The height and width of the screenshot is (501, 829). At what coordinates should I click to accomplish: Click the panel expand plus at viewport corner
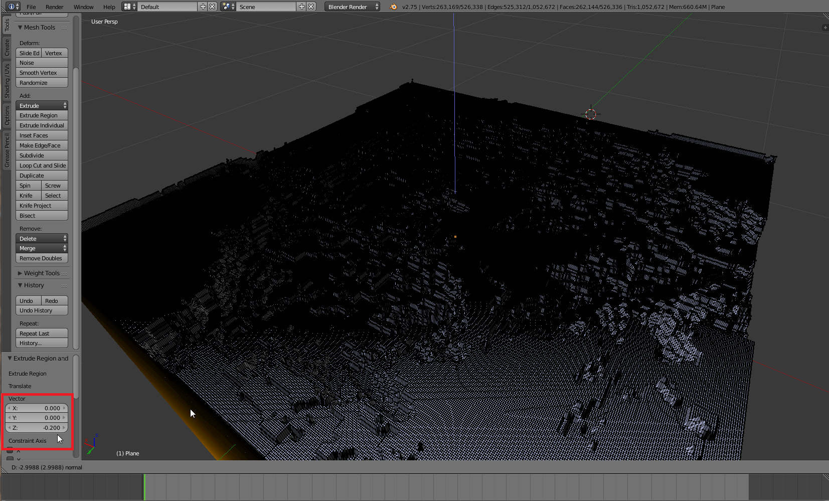tap(825, 28)
